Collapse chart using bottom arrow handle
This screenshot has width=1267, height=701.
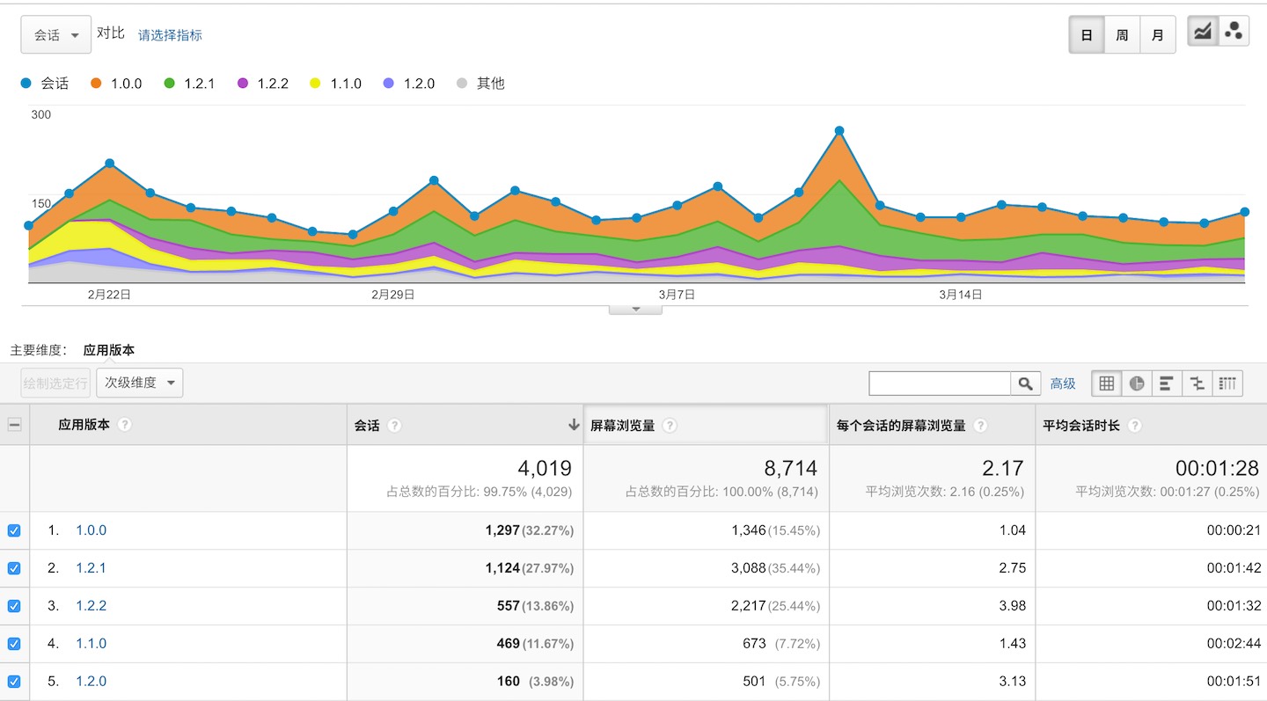[x=634, y=310]
